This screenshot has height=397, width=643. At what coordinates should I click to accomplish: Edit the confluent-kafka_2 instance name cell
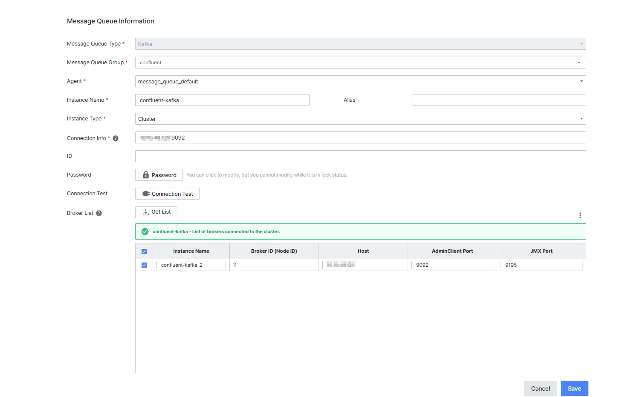click(x=191, y=265)
